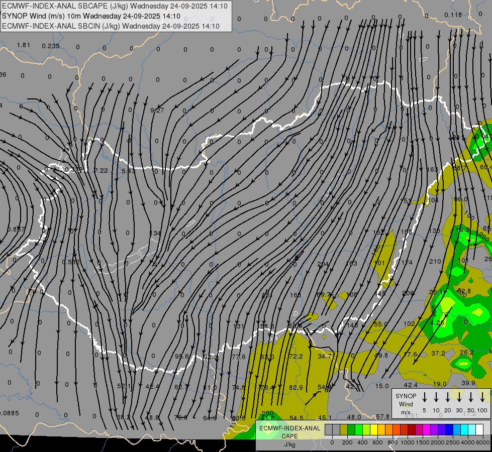This screenshot has width=492, height=452.
Task: Click the 39.9 value on the map
Action: (x=468, y=383)
